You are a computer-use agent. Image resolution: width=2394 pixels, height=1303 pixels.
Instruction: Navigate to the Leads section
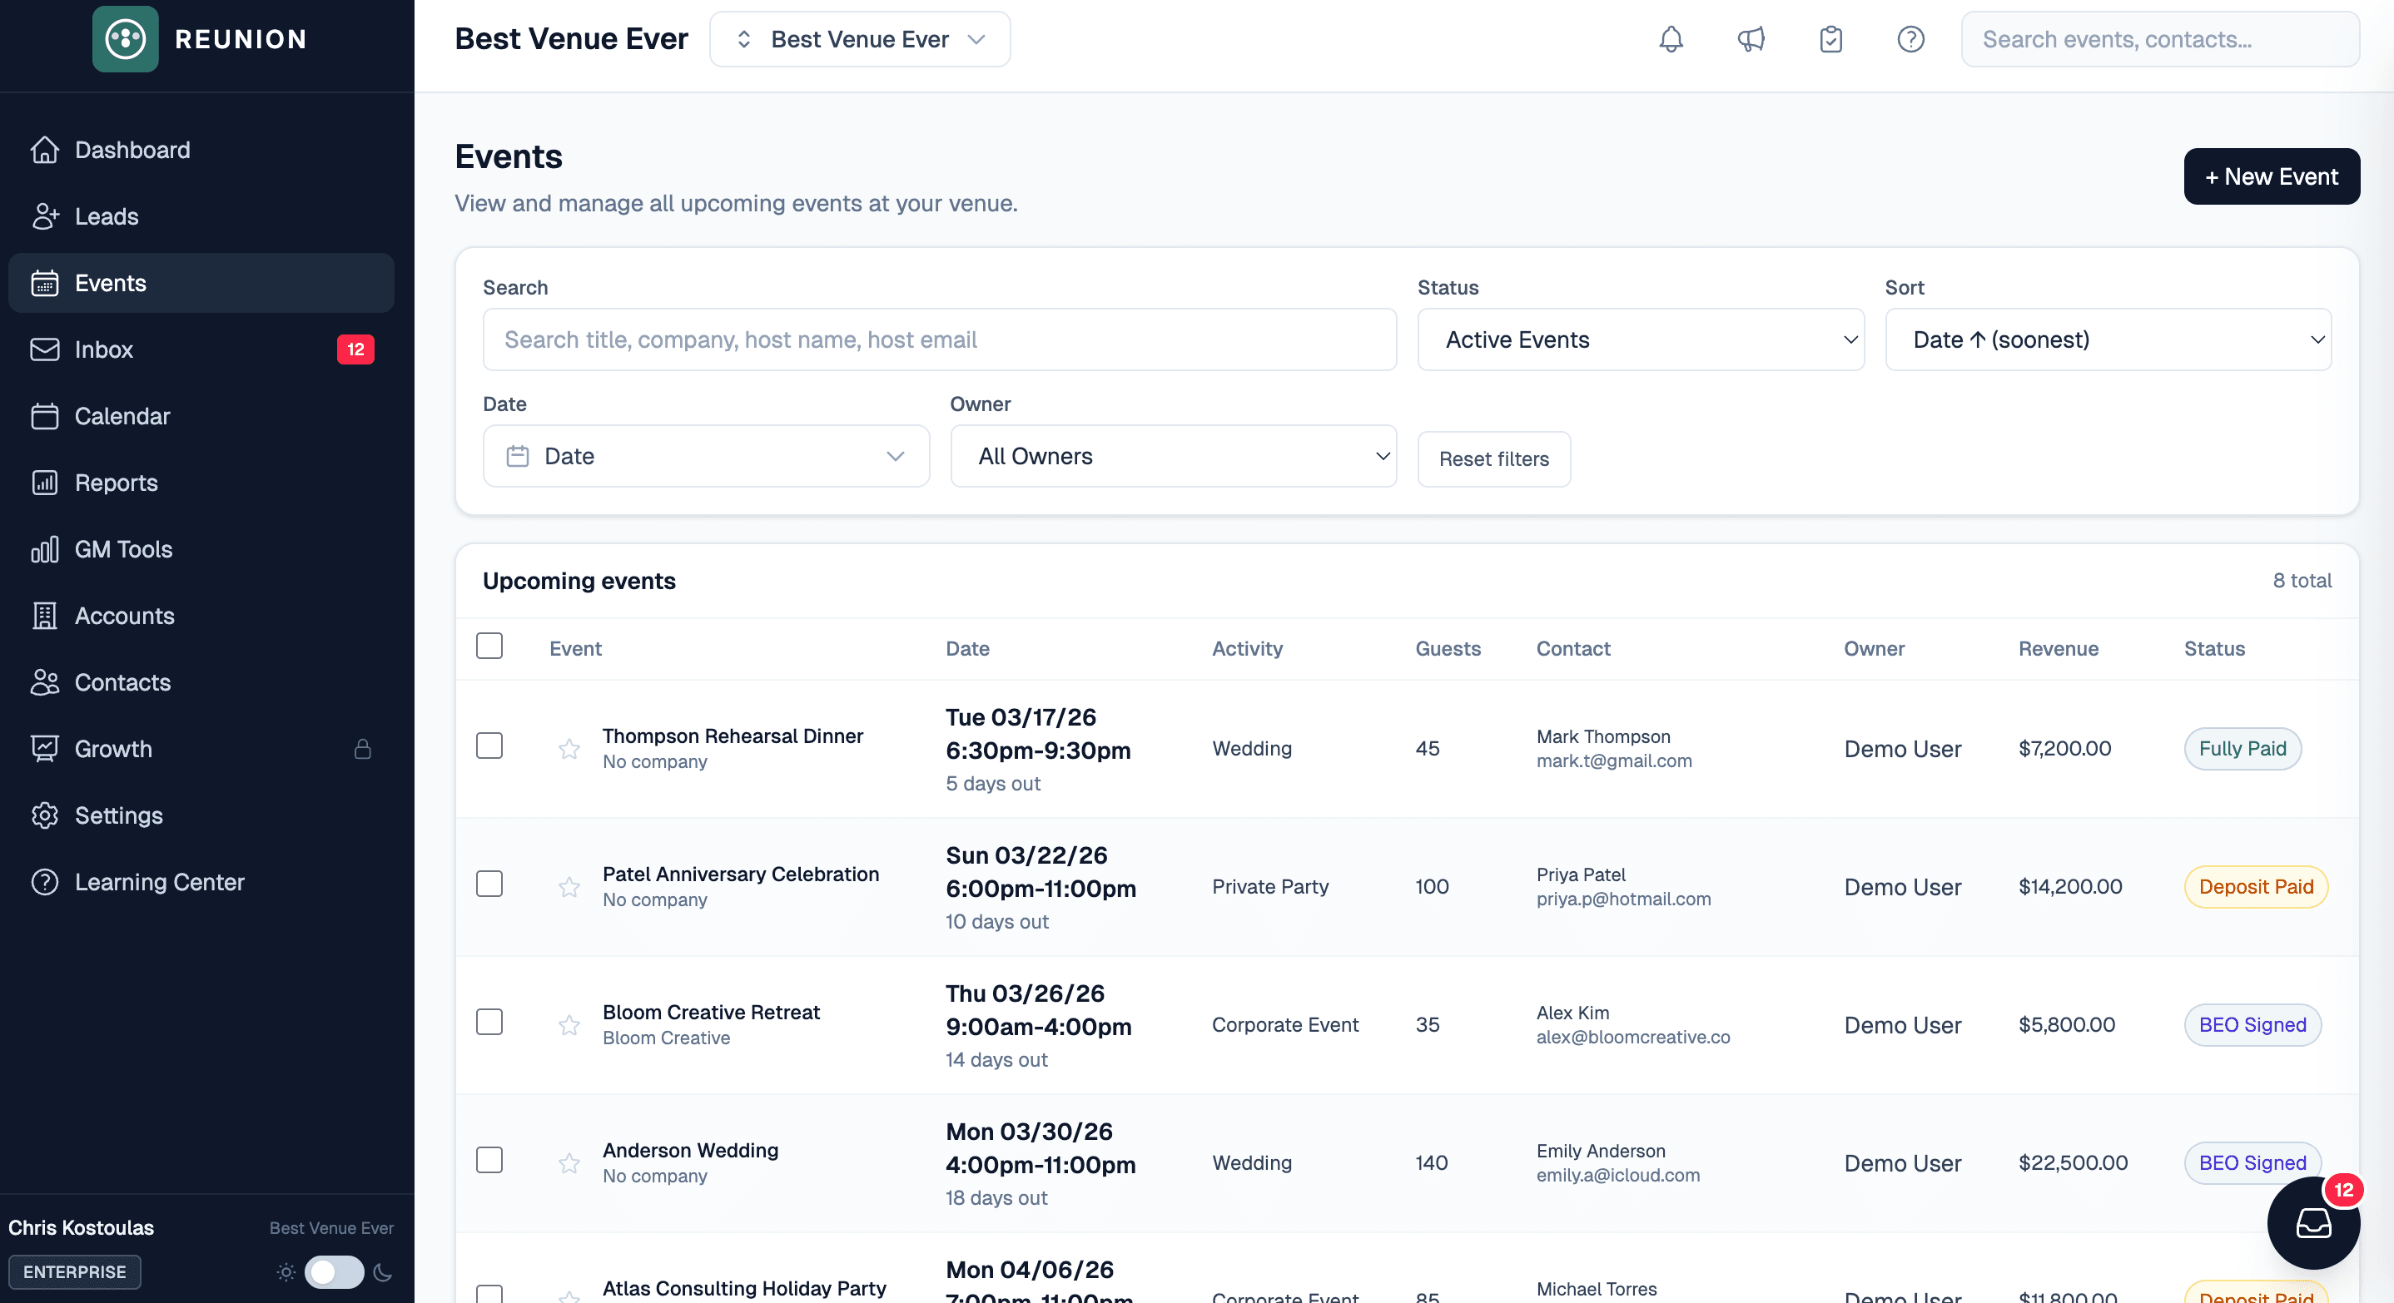point(107,216)
